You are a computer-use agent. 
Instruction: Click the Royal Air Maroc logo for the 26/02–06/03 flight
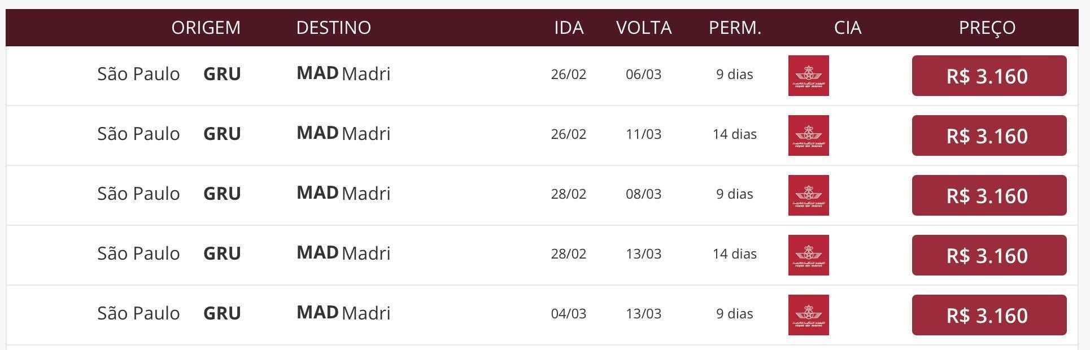808,76
